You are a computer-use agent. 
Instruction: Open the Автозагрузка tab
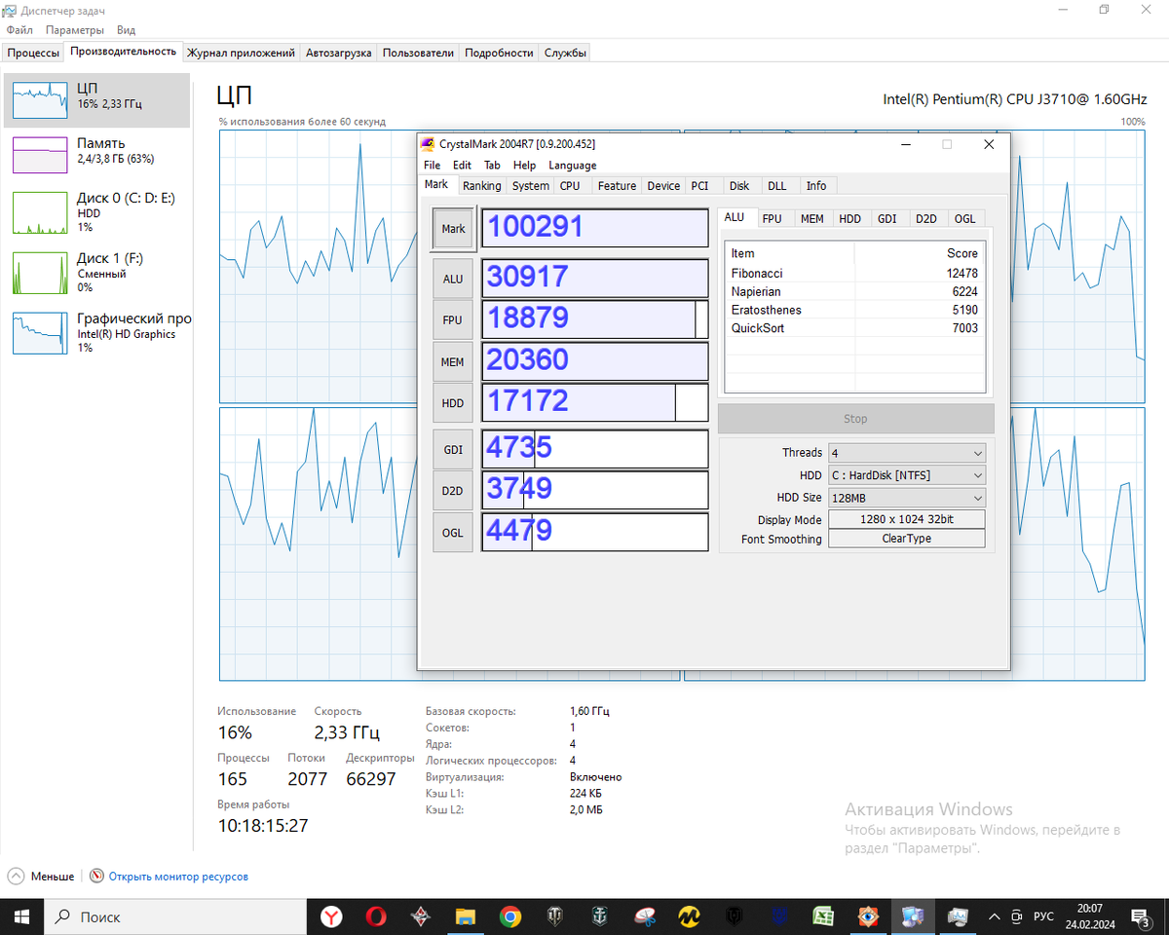click(x=338, y=53)
